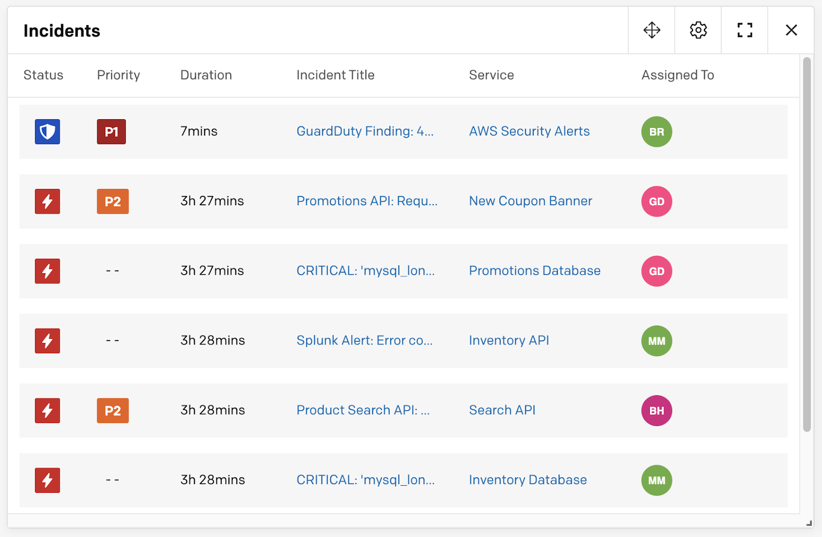Click triggered status icon for Inventory API
Image resolution: width=822 pixels, height=537 pixels.
pyautogui.click(x=47, y=341)
